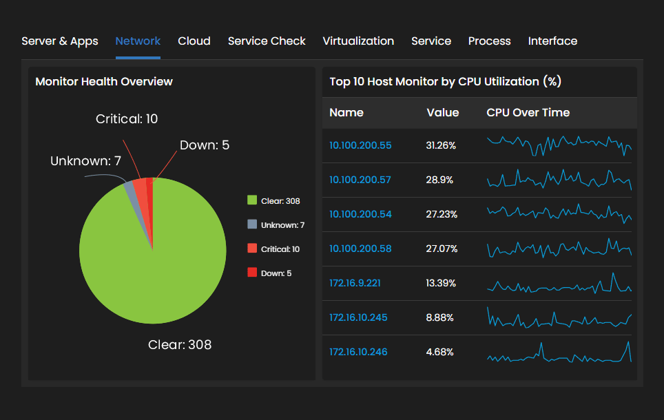Open the Interface tab
Image resolution: width=664 pixels, height=420 pixels.
(552, 41)
